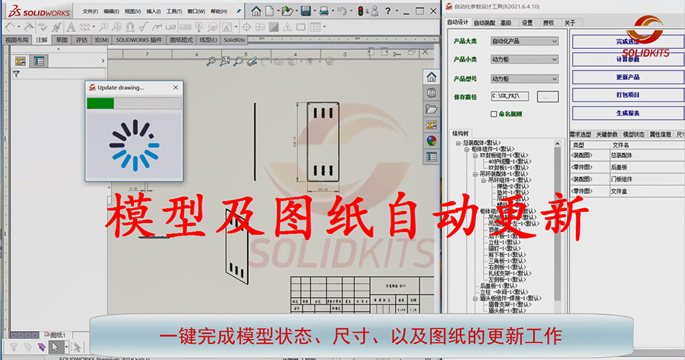Open the 工具(T) menu
The image size is (685, 360).
pyautogui.click(x=174, y=11)
